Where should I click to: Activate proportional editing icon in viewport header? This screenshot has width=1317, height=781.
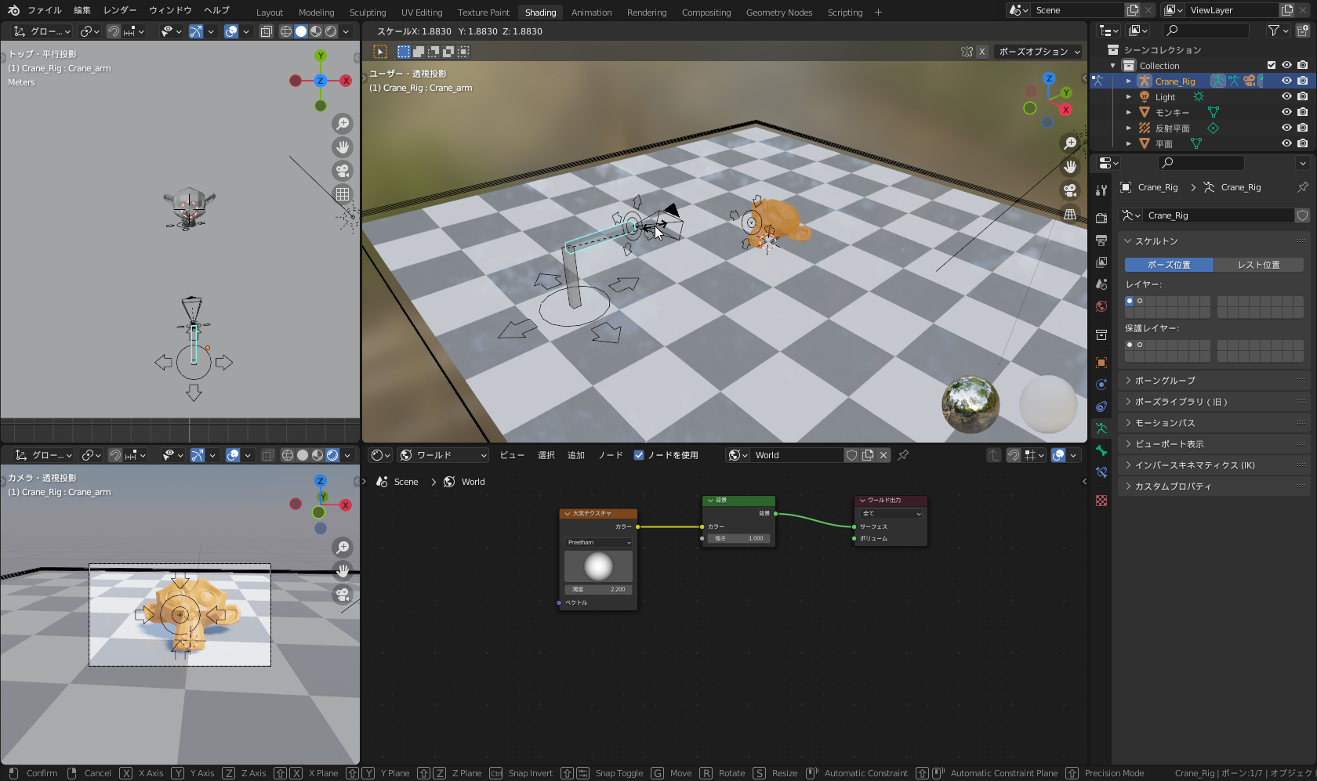pyautogui.click(x=231, y=31)
